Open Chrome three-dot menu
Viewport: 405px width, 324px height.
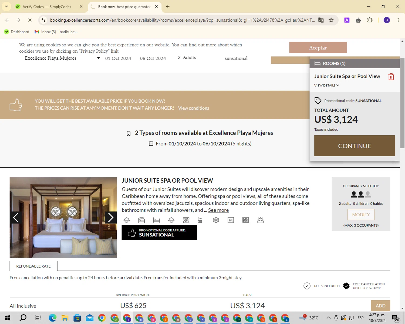point(398,20)
